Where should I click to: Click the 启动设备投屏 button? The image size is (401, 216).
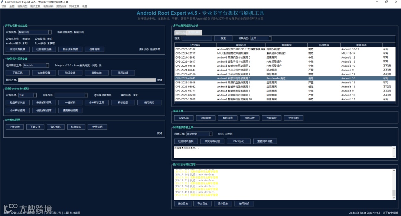(x=18, y=49)
